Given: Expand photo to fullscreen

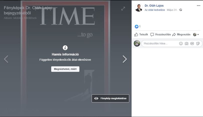Looking at the screenshot, I should 123,9.
